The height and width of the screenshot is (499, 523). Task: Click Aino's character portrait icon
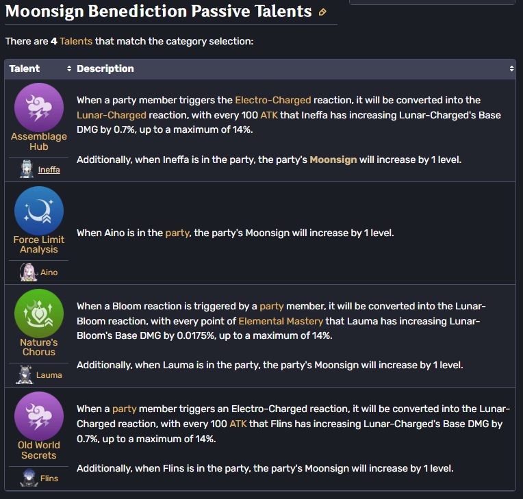click(x=28, y=272)
